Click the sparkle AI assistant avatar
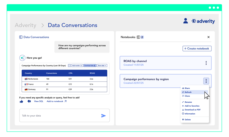This screenshot has height=137, width=229. 22,58
